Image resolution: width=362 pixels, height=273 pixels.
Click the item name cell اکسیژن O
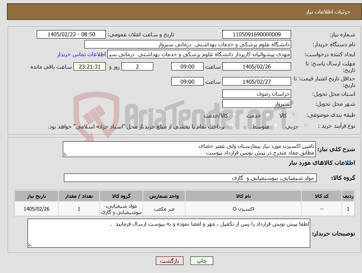pos(243,209)
